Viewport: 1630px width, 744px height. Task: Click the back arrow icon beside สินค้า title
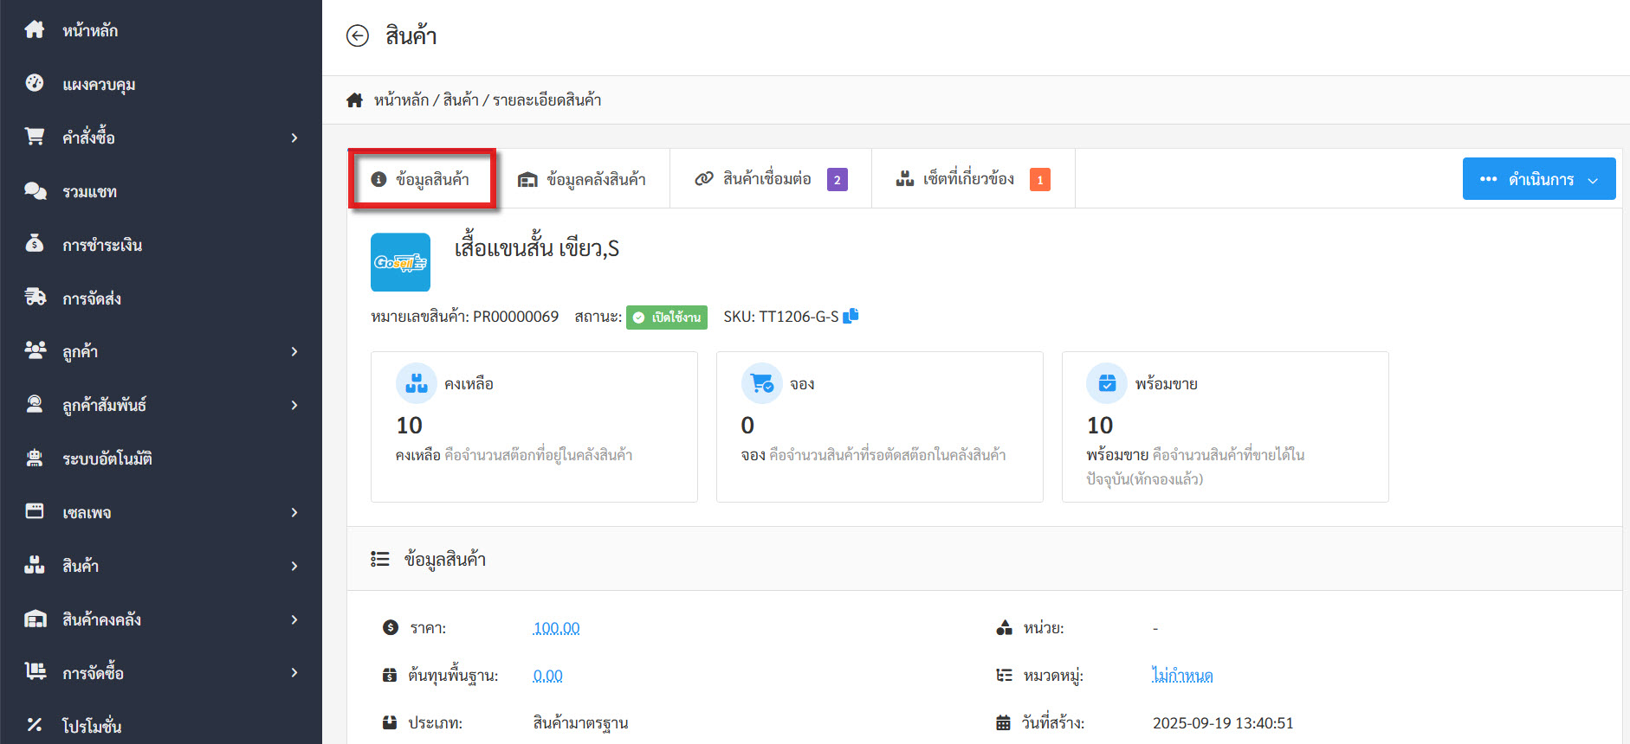[x=357, y=35]
